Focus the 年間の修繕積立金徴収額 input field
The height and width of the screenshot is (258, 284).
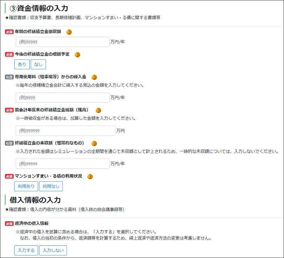click(x=63, y=42)
